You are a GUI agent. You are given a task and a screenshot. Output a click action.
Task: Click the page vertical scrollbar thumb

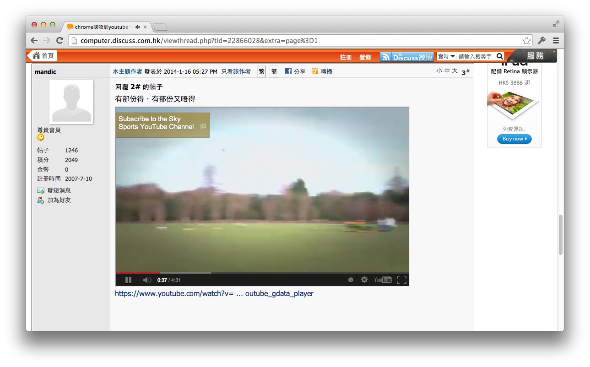tap(560, 234)
